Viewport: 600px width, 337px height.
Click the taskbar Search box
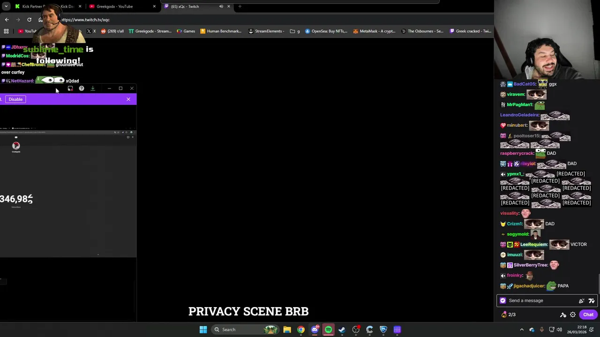(245, 330)
